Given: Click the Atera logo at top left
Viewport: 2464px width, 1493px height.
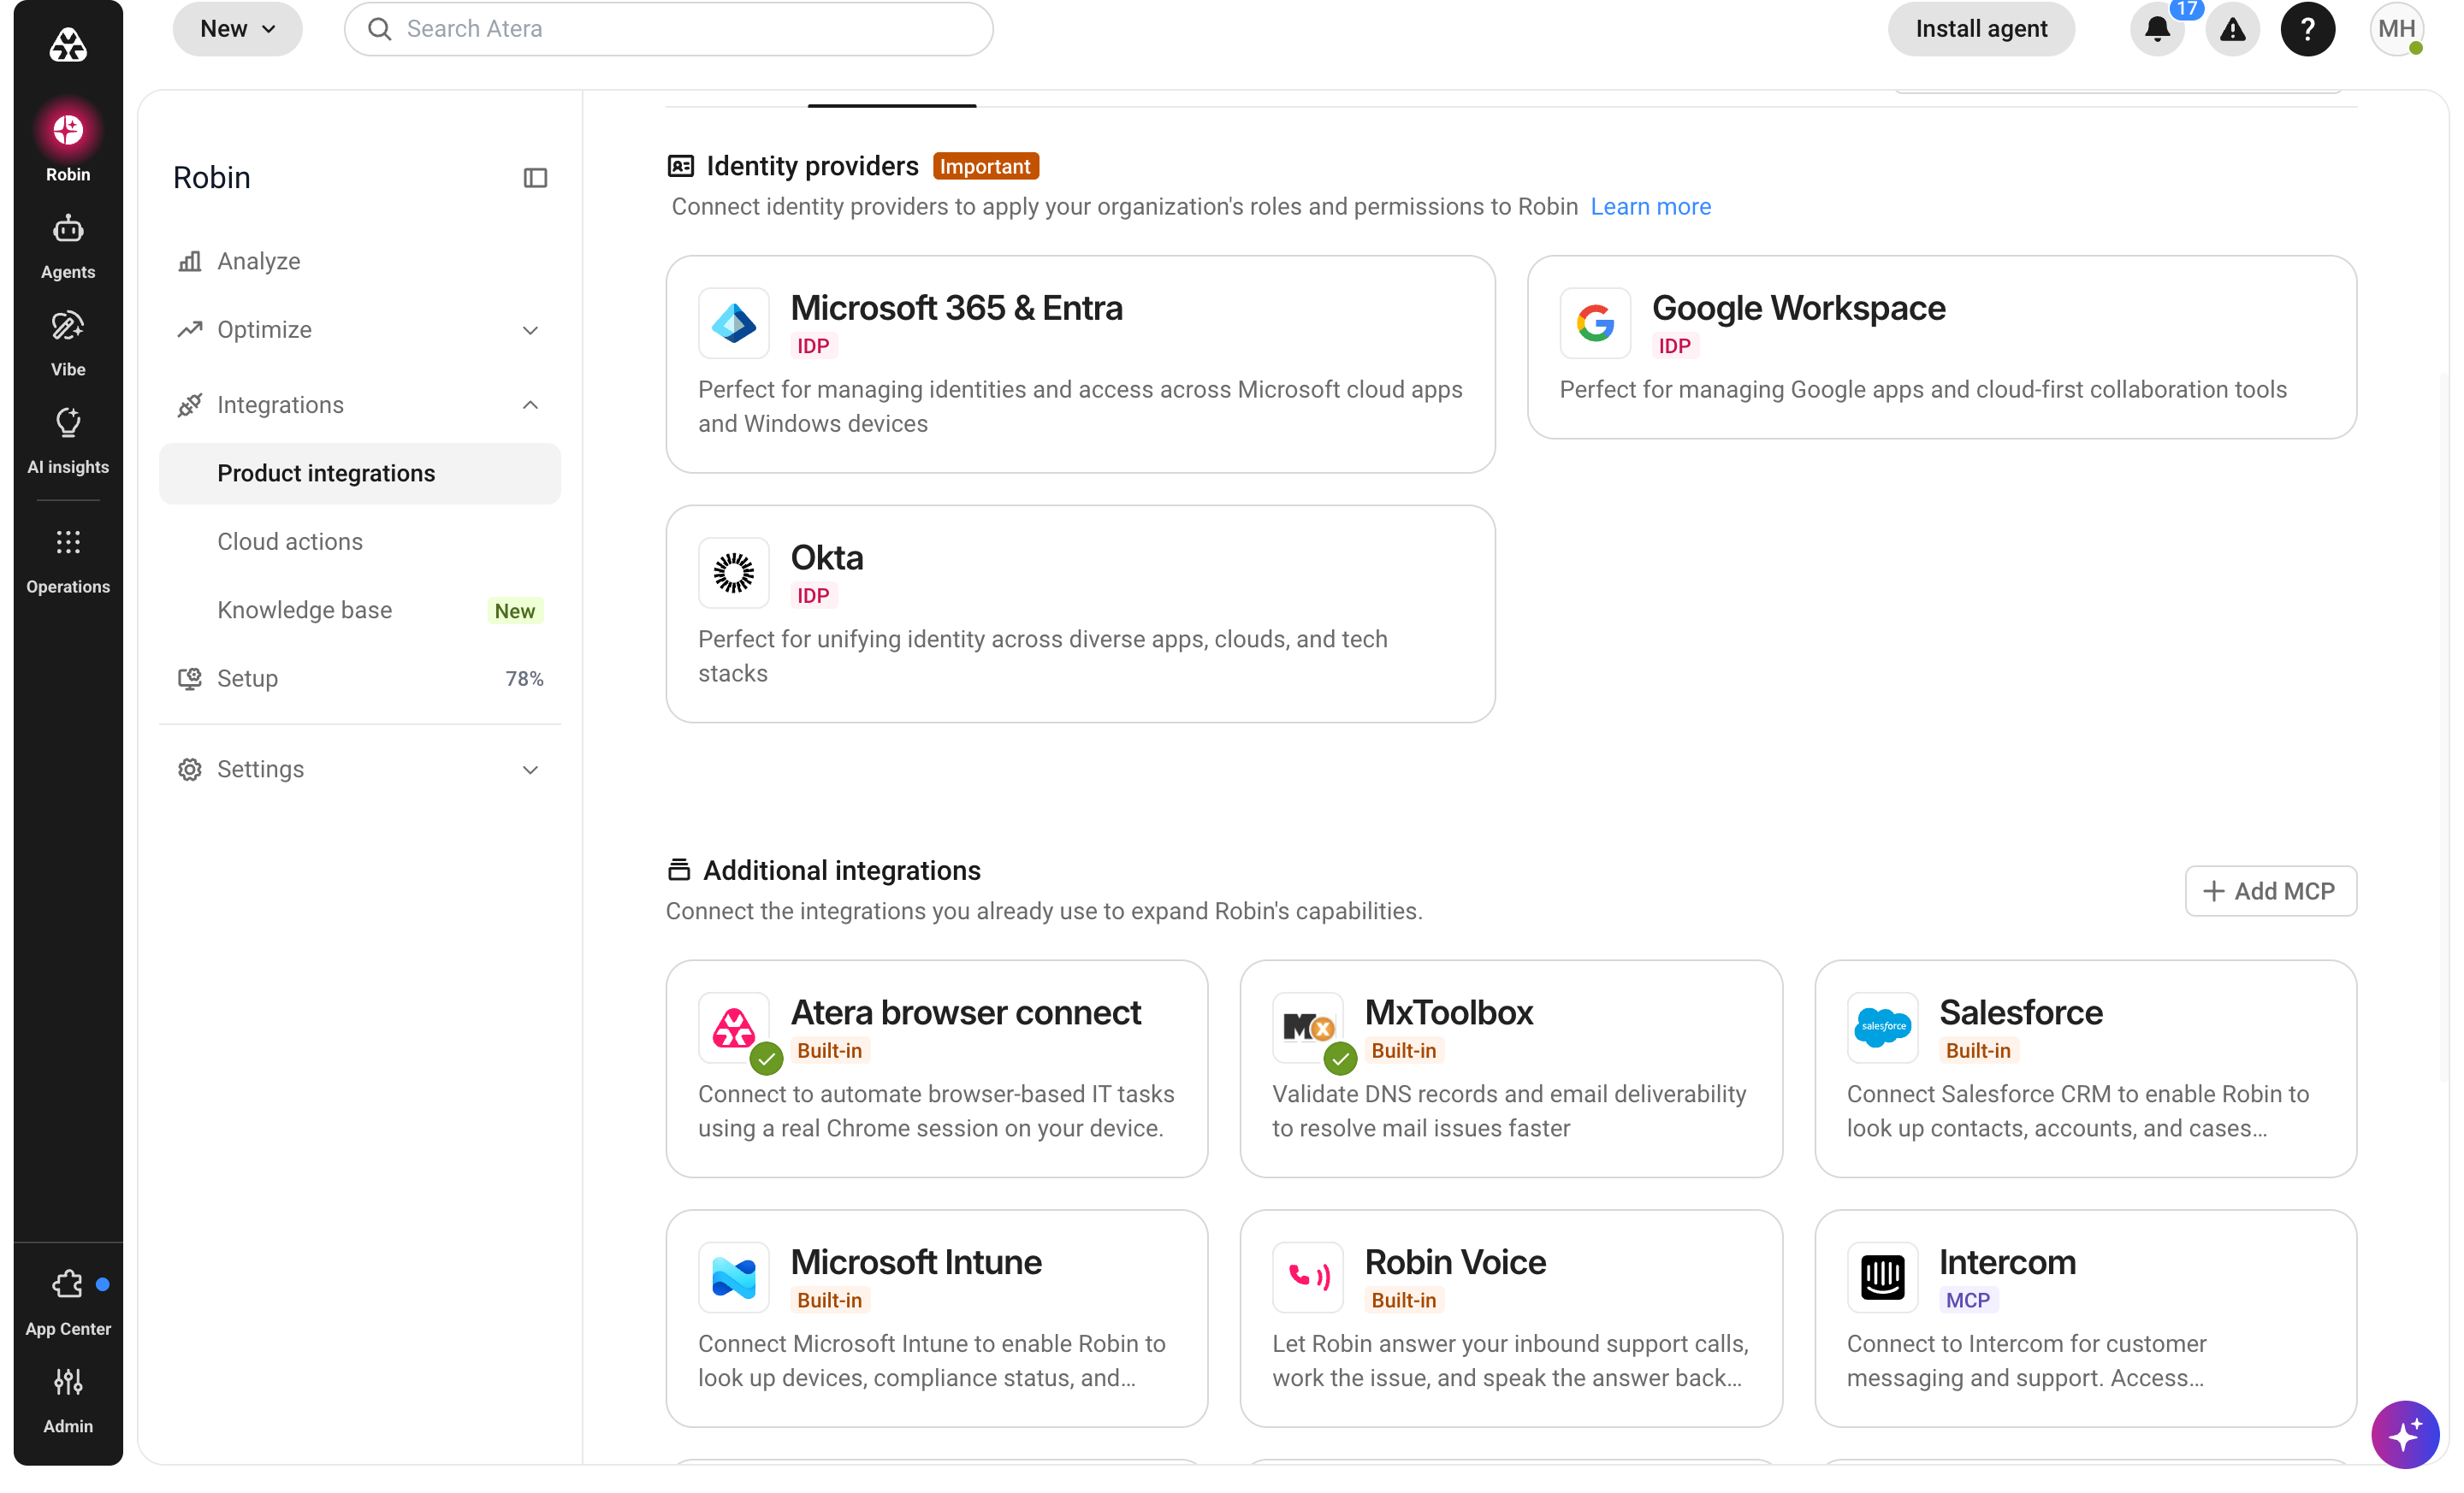Looking at the screenshot, I should pyautogui.click(x=68, y=45).
